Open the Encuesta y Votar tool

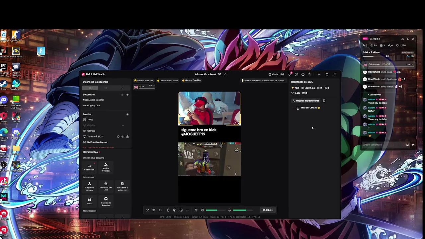(123, 186)
